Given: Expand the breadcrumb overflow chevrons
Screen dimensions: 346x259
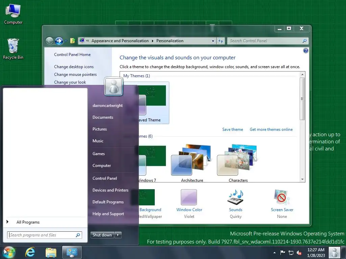Looking at the screenshot, I should pos(88,41).
